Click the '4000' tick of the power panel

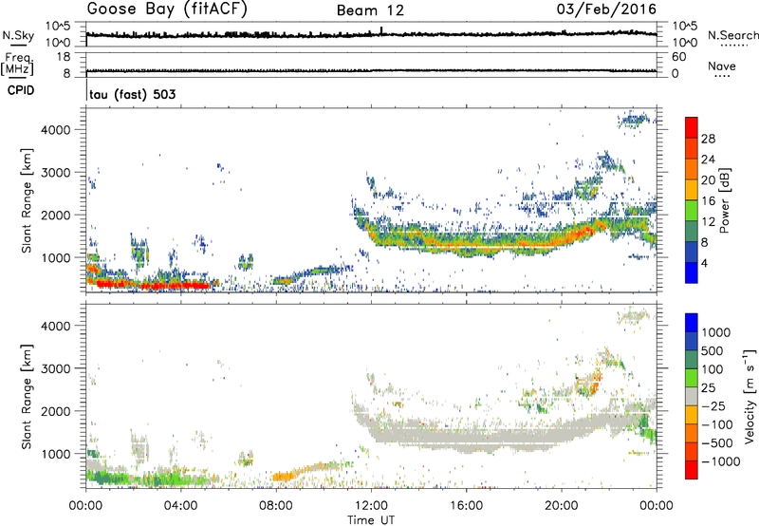click(55, 130)
